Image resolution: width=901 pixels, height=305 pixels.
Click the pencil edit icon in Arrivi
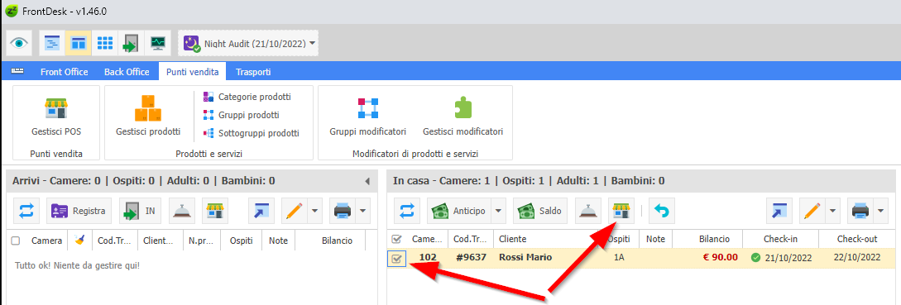point(295,211)
